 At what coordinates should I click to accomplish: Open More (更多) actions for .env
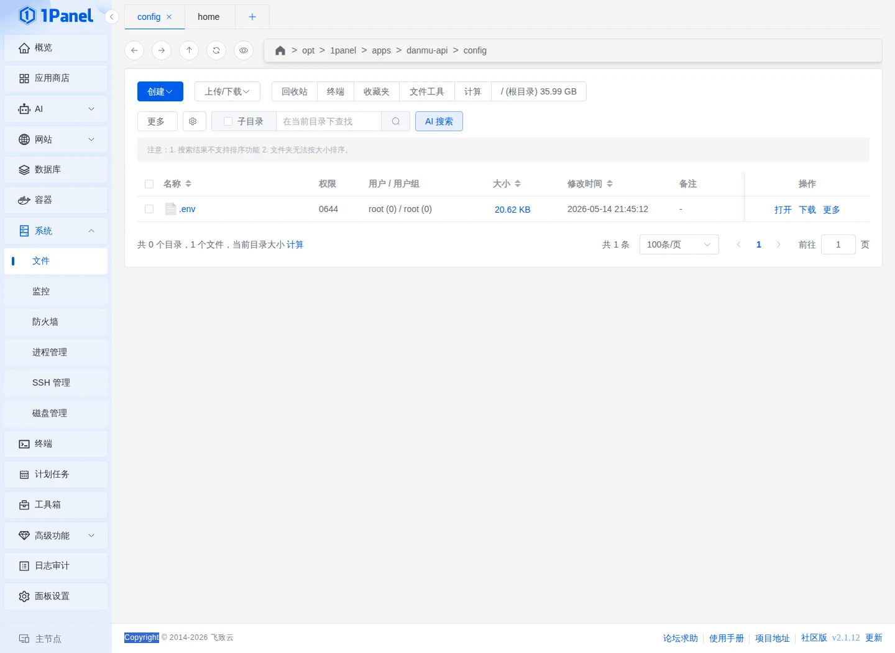832,210
